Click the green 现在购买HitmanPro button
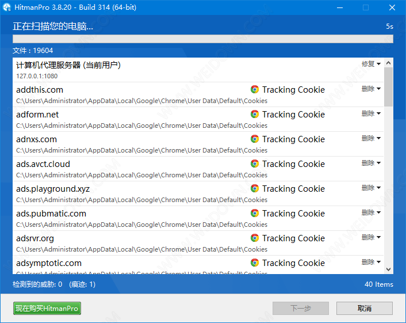This screenshot has height=323, width=406. point(47,308)
